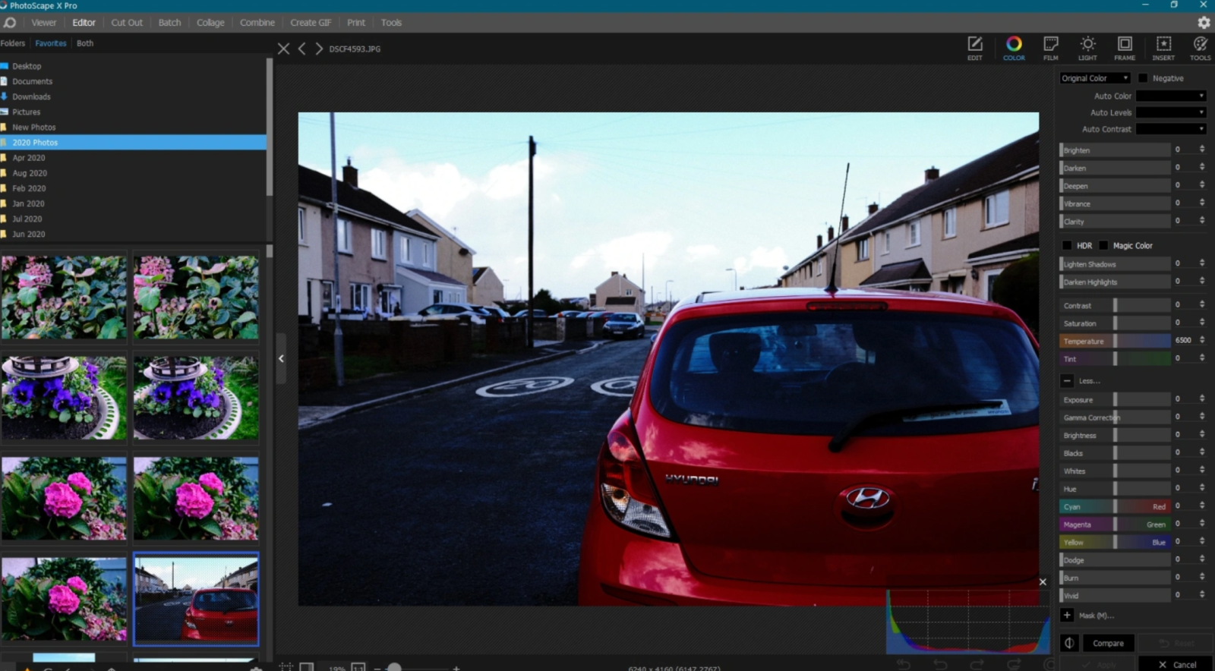Enable the Magic Color checkbox
The width and height of the screenshot is (1215, 671).
tap(1103, 245)
